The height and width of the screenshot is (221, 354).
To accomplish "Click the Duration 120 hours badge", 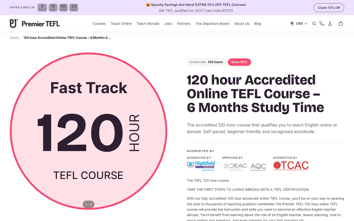I will 206,62.
